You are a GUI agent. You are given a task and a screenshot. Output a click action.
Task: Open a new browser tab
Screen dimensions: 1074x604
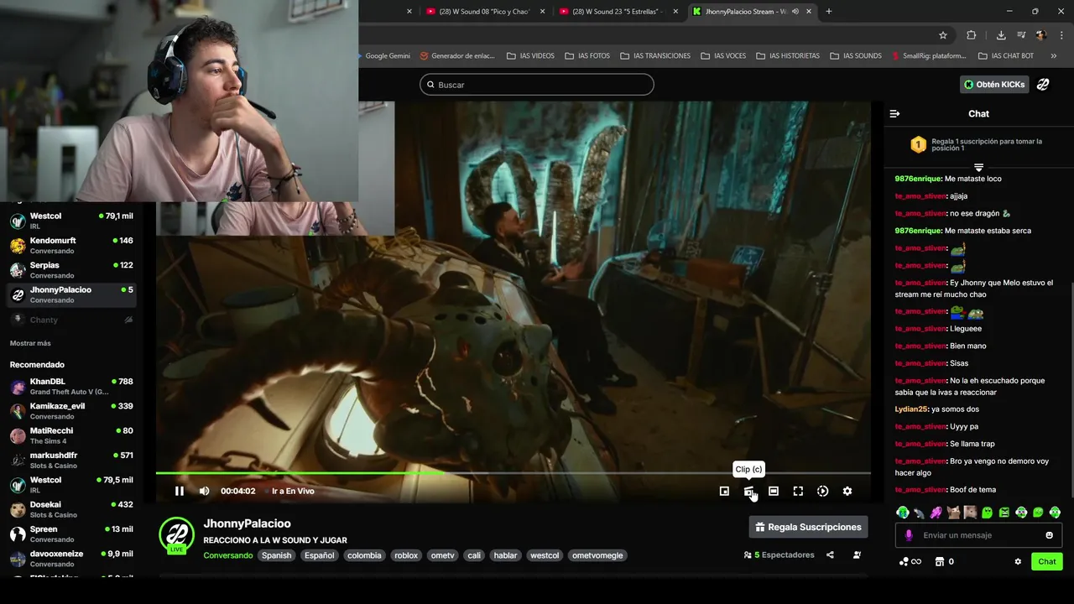829,12
